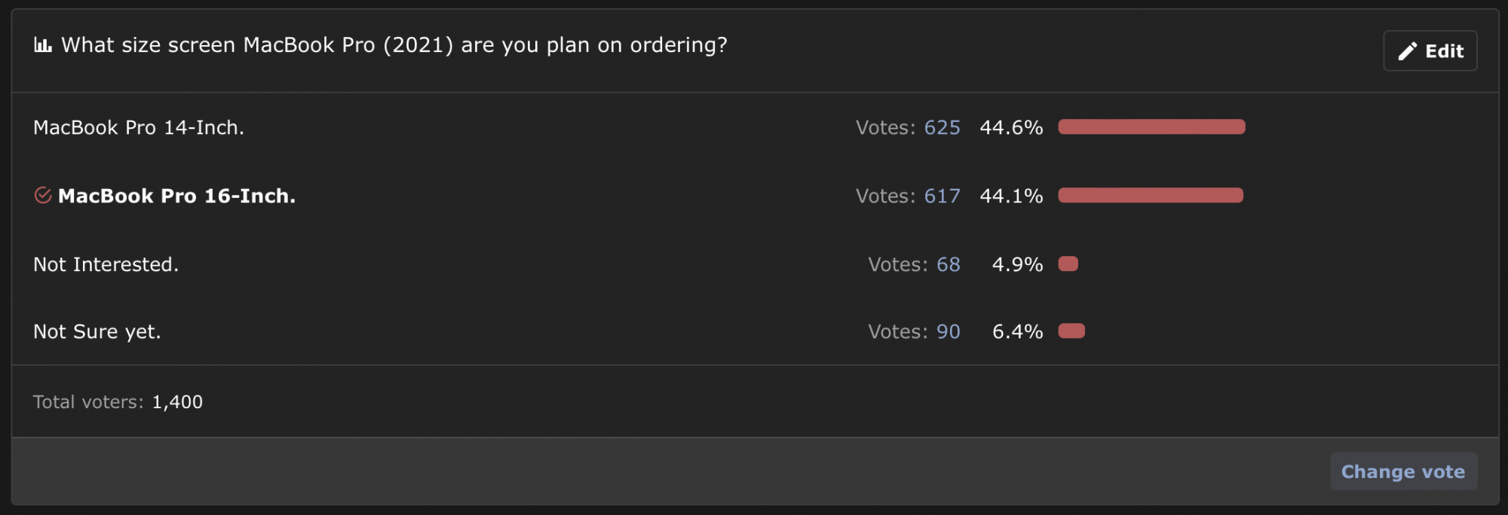Click the Not Interested 4.9% bar
This screenshot has width=1508, height=515.
tap(1068, 264)
